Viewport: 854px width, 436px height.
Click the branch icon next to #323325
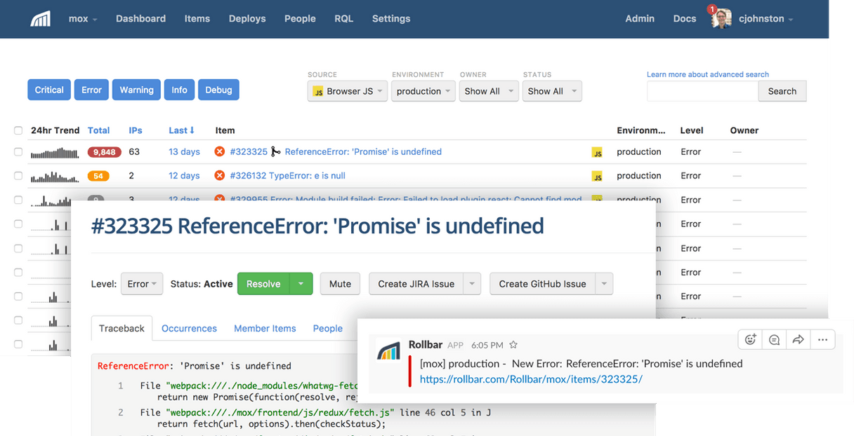point(275,151)
